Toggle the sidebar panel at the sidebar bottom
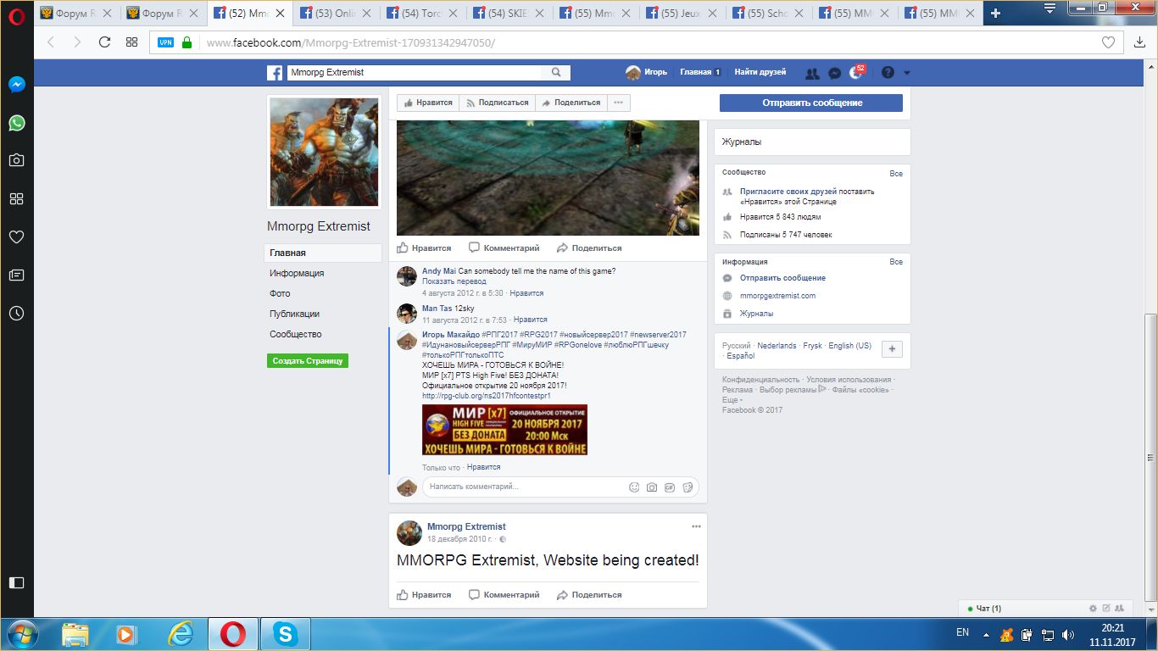This screenshot has width=1158, height=651. coord(16,582)
